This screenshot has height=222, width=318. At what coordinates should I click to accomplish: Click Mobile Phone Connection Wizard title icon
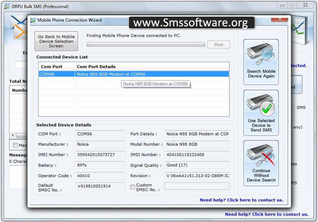pyautogui.click(x=33, y=20)
